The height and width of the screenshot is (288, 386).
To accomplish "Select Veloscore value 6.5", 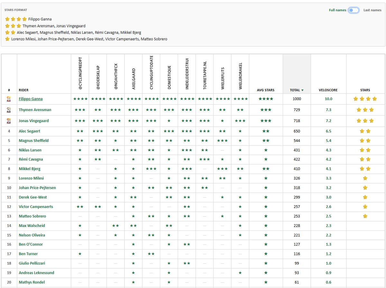I will point(328,131).
